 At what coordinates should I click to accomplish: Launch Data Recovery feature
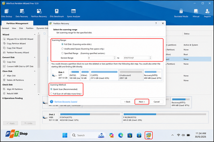click(22, 13)
